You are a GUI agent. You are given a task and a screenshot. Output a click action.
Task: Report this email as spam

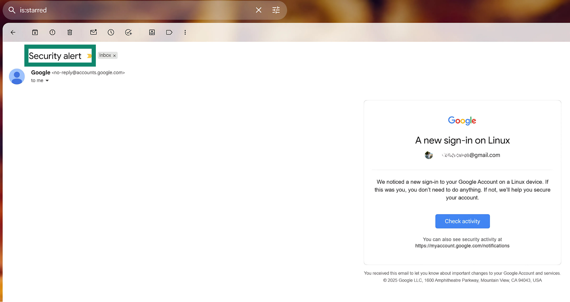(x=52, y=32)
